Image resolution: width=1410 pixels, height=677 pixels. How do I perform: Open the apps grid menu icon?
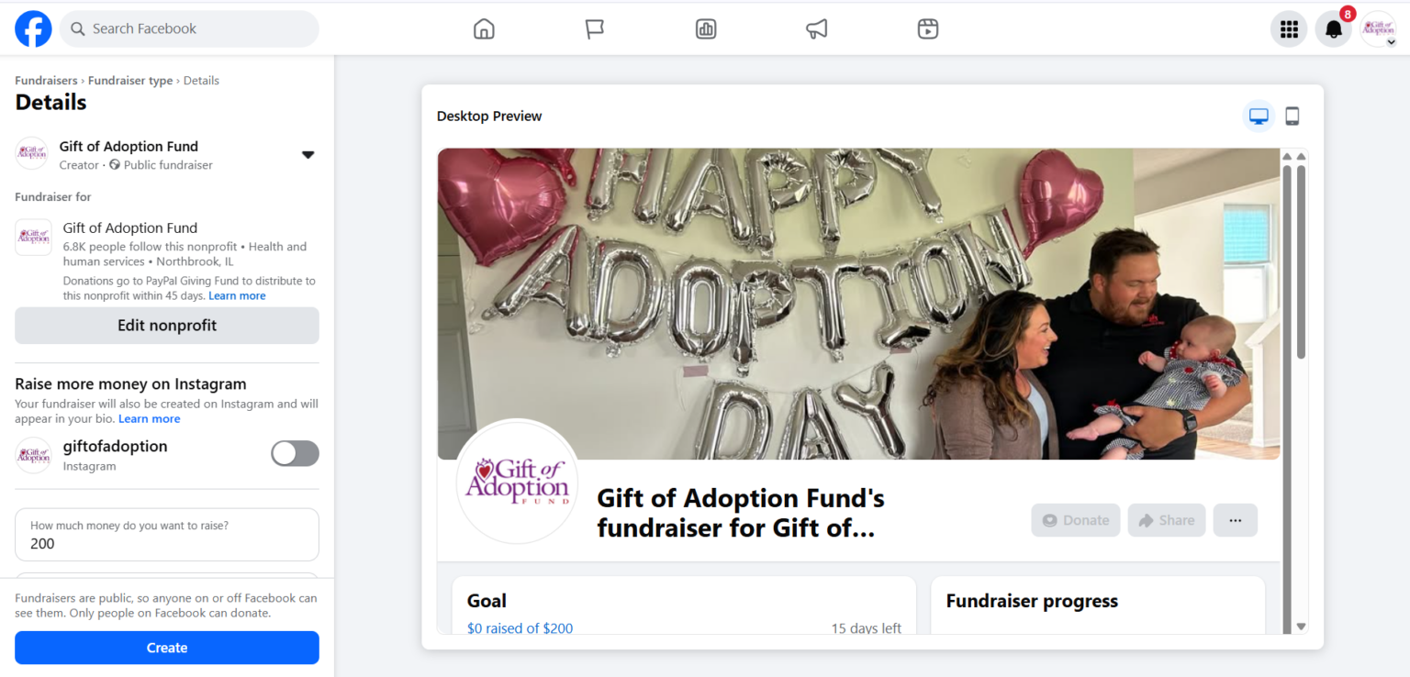point(1289,29)
